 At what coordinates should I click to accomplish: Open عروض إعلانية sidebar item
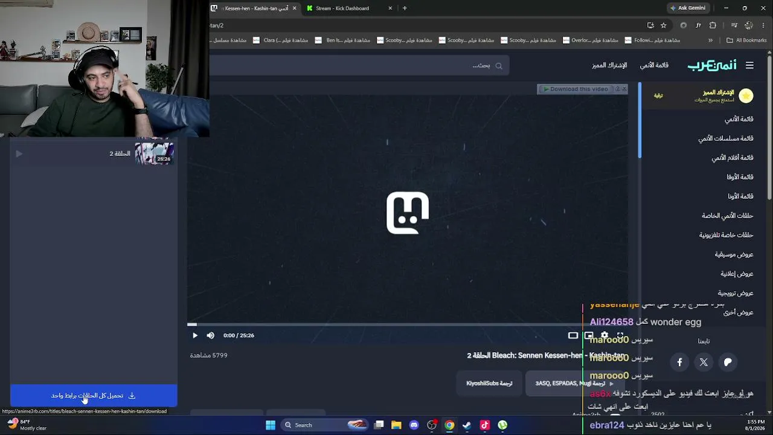click(x=737, y=274)
